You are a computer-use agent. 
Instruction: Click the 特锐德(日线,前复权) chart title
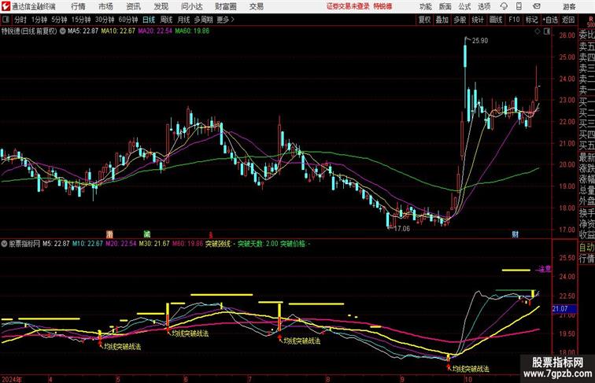(29, 31)
